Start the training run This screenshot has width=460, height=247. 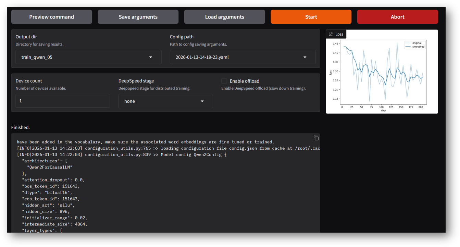[x=311, y=16]
